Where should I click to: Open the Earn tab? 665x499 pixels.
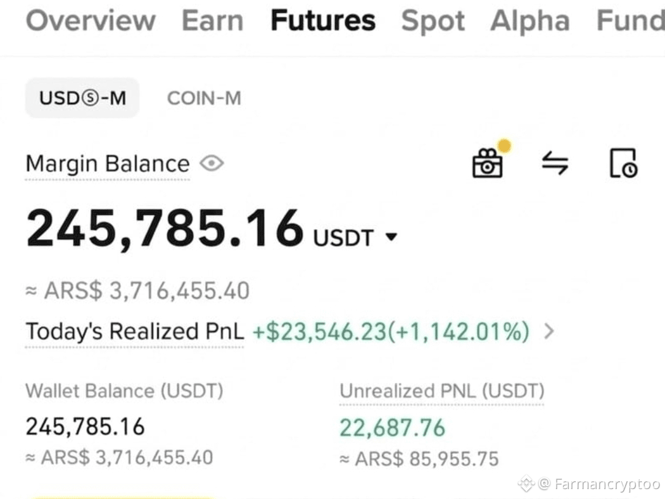pos(213,20)
